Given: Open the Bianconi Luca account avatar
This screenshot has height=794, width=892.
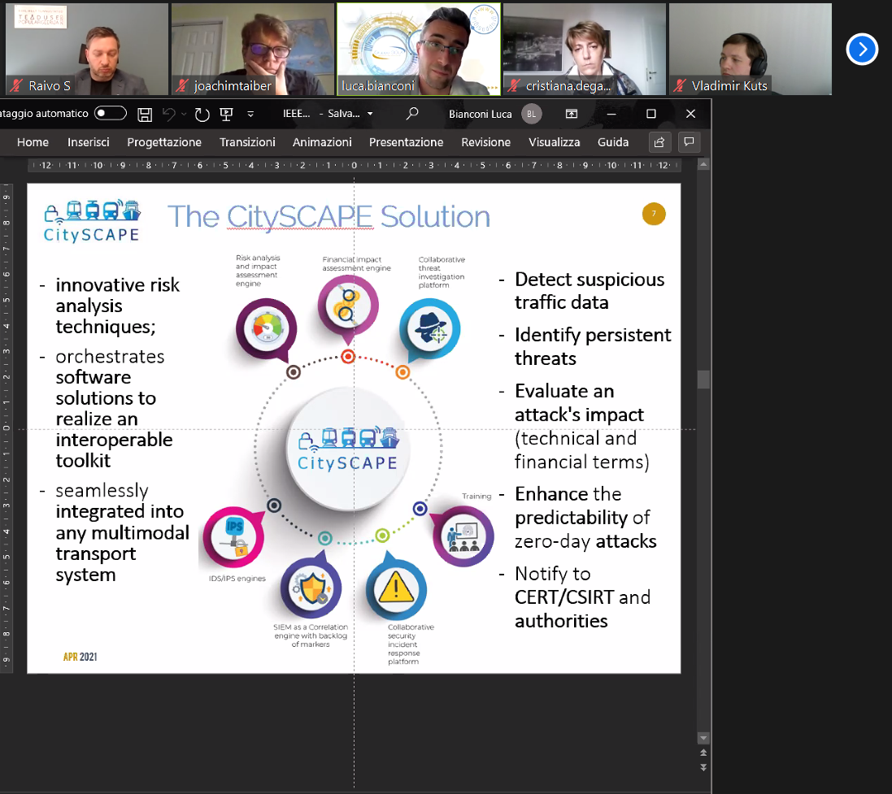Looking at the screenshot, I should click(531, 114).
